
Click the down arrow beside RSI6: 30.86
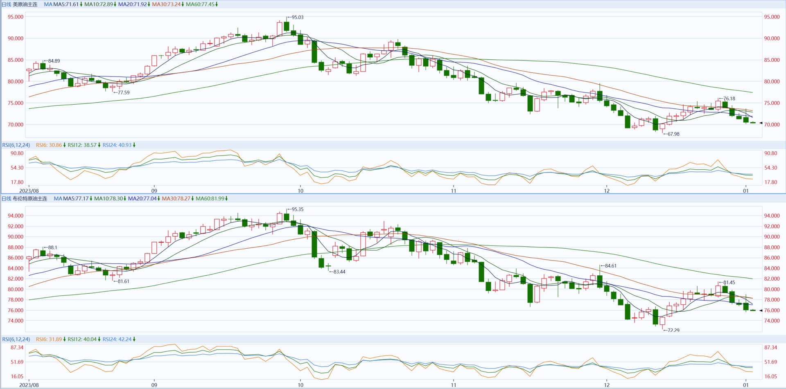pyautogui.click(x=64, y=145)
